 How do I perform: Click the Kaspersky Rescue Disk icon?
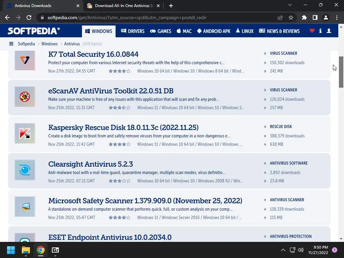tap(25, 133)
